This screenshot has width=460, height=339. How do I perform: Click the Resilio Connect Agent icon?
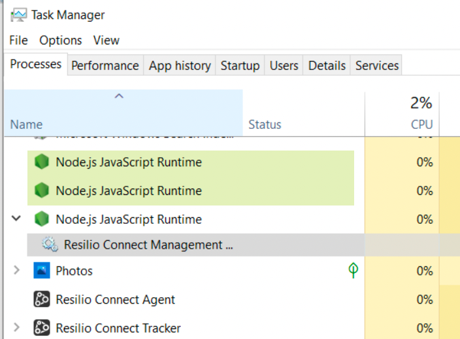click(x=42, y=300)
